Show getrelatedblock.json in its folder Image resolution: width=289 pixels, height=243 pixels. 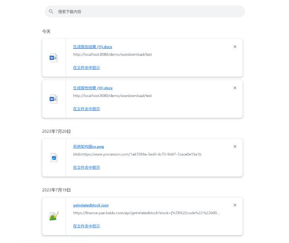pyautogui.click(x=86, y=226)
